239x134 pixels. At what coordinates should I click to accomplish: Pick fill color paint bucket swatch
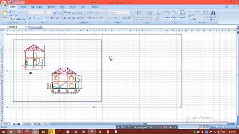pos(52,18)
